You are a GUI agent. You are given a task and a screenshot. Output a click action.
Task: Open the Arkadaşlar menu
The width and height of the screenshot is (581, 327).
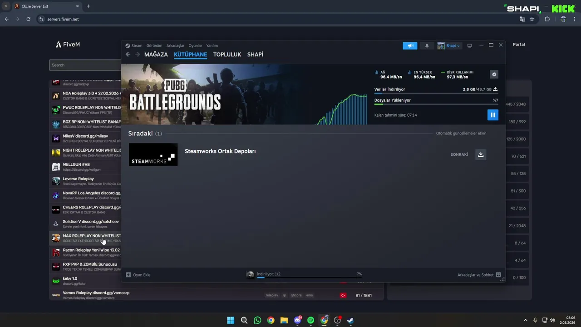[175, 46]
